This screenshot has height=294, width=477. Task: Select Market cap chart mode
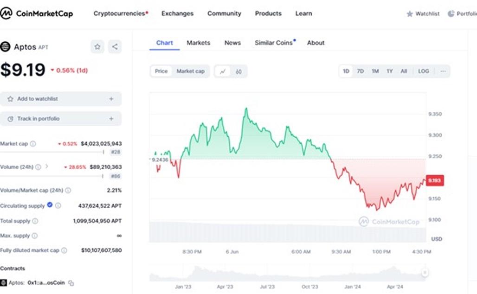(x=190, y=71)
